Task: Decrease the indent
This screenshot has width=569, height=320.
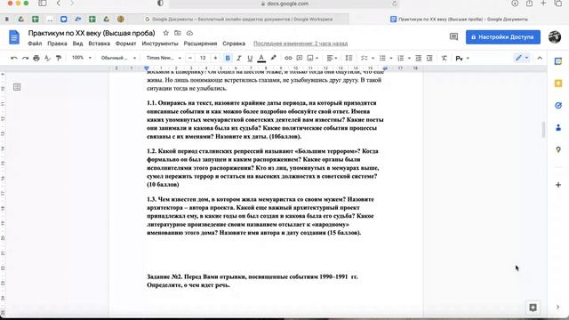Action: pyautogui.click(x=419, y=58)
